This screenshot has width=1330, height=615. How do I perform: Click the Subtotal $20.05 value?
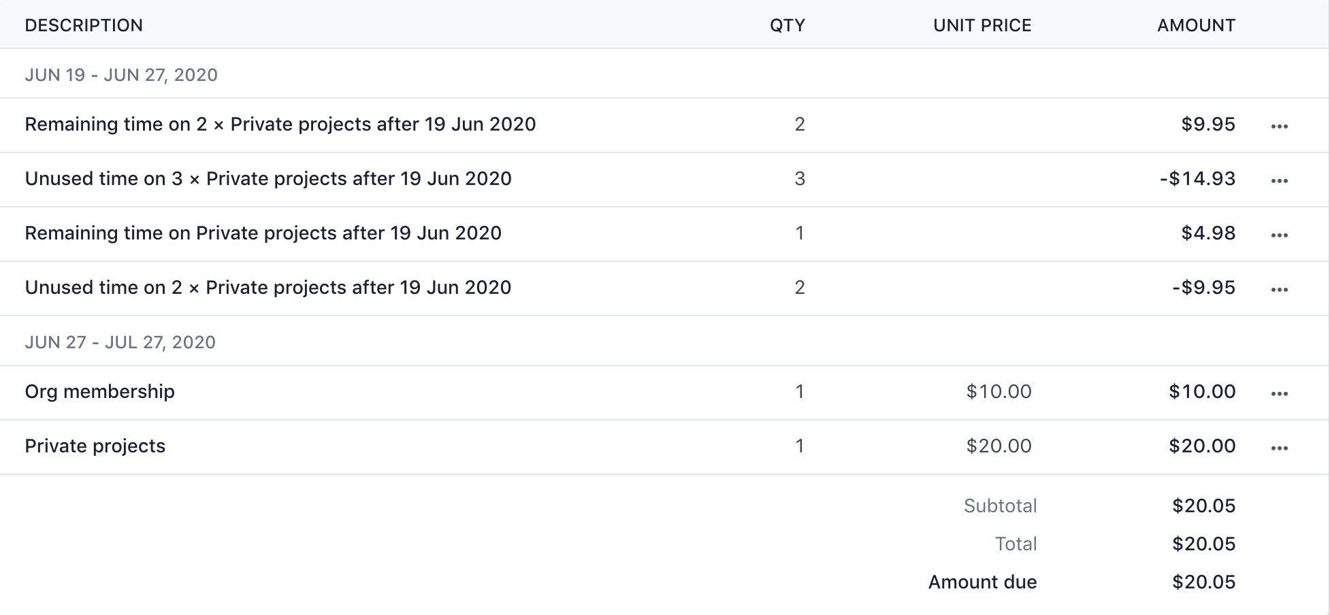(1203, 506)
